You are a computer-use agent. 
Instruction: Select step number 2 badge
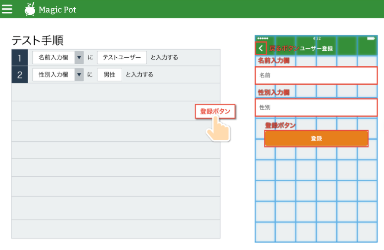pyautogui.click(x=19, y=74)
